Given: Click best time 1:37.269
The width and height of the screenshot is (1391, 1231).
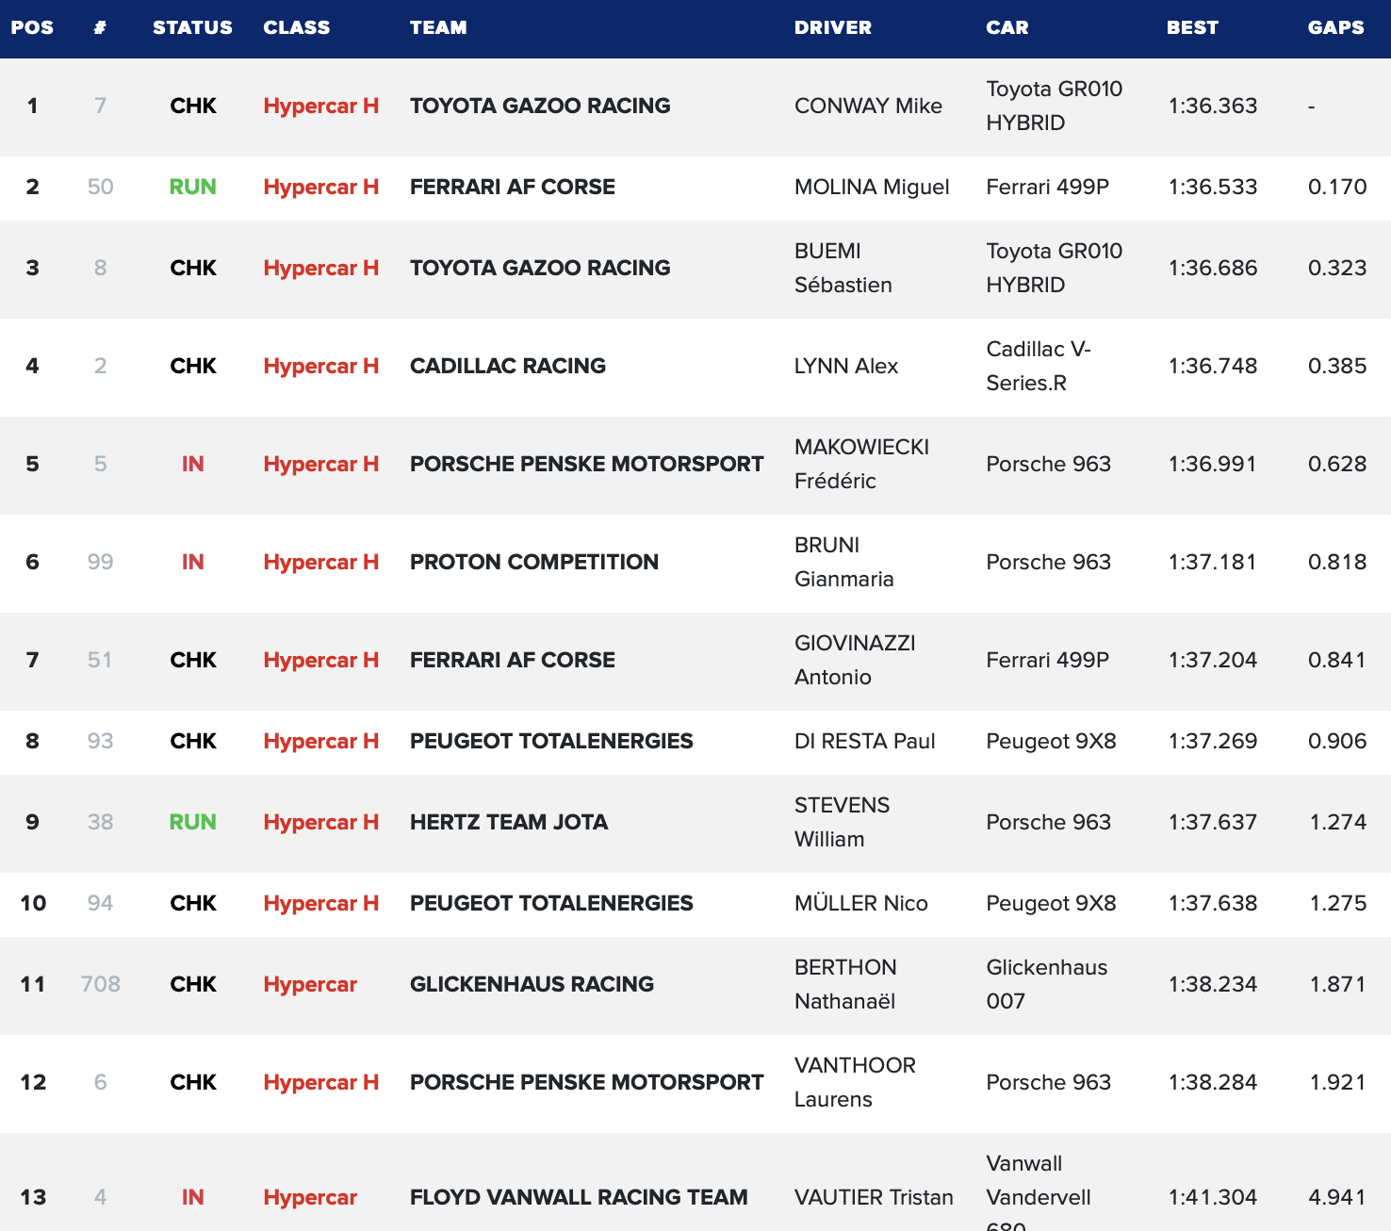Looking at the screenshot, I should (1213, 741).
